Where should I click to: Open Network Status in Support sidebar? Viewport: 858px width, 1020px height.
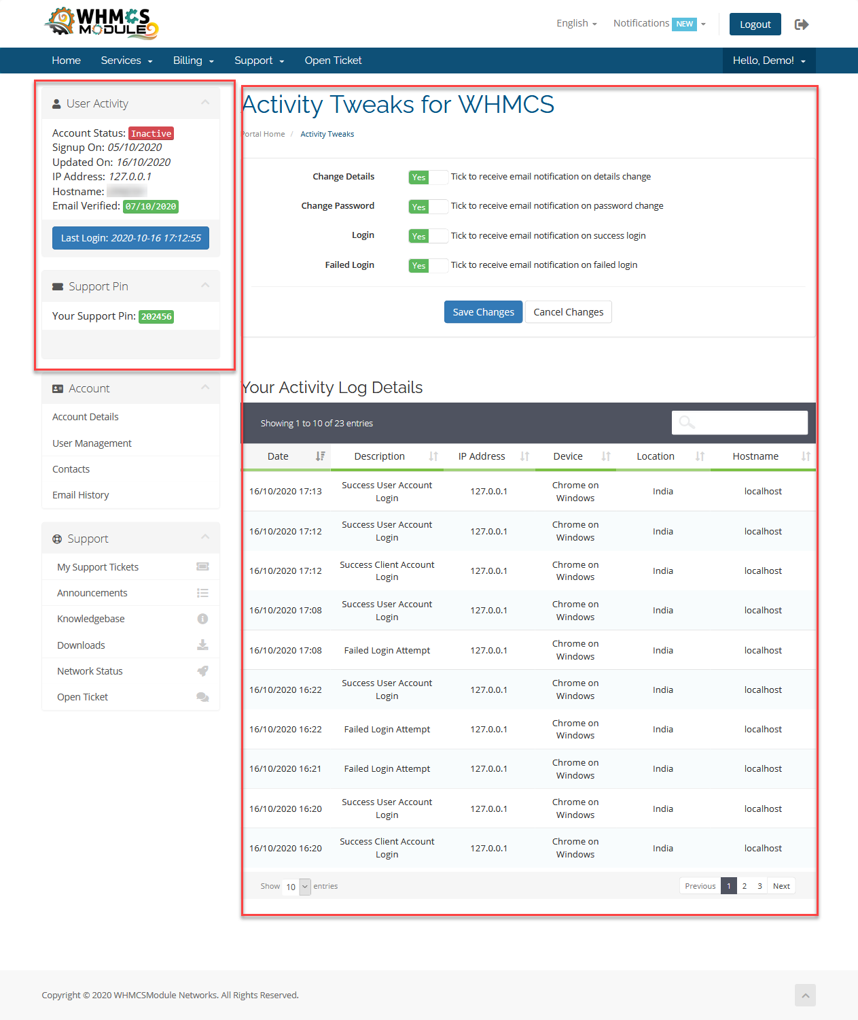[x=90, y=671]
